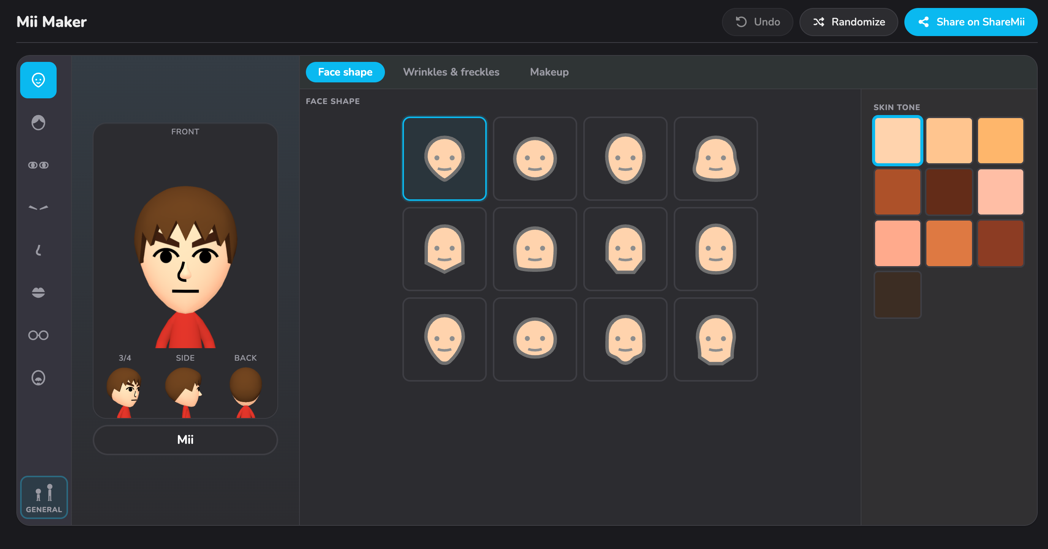Select the Face category icon in sidebar
Screen dimensions: 1048x549
pos(38,80)
